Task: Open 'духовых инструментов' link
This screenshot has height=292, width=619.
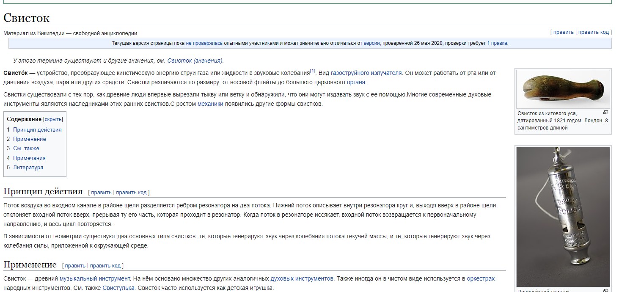Action: 302,278
